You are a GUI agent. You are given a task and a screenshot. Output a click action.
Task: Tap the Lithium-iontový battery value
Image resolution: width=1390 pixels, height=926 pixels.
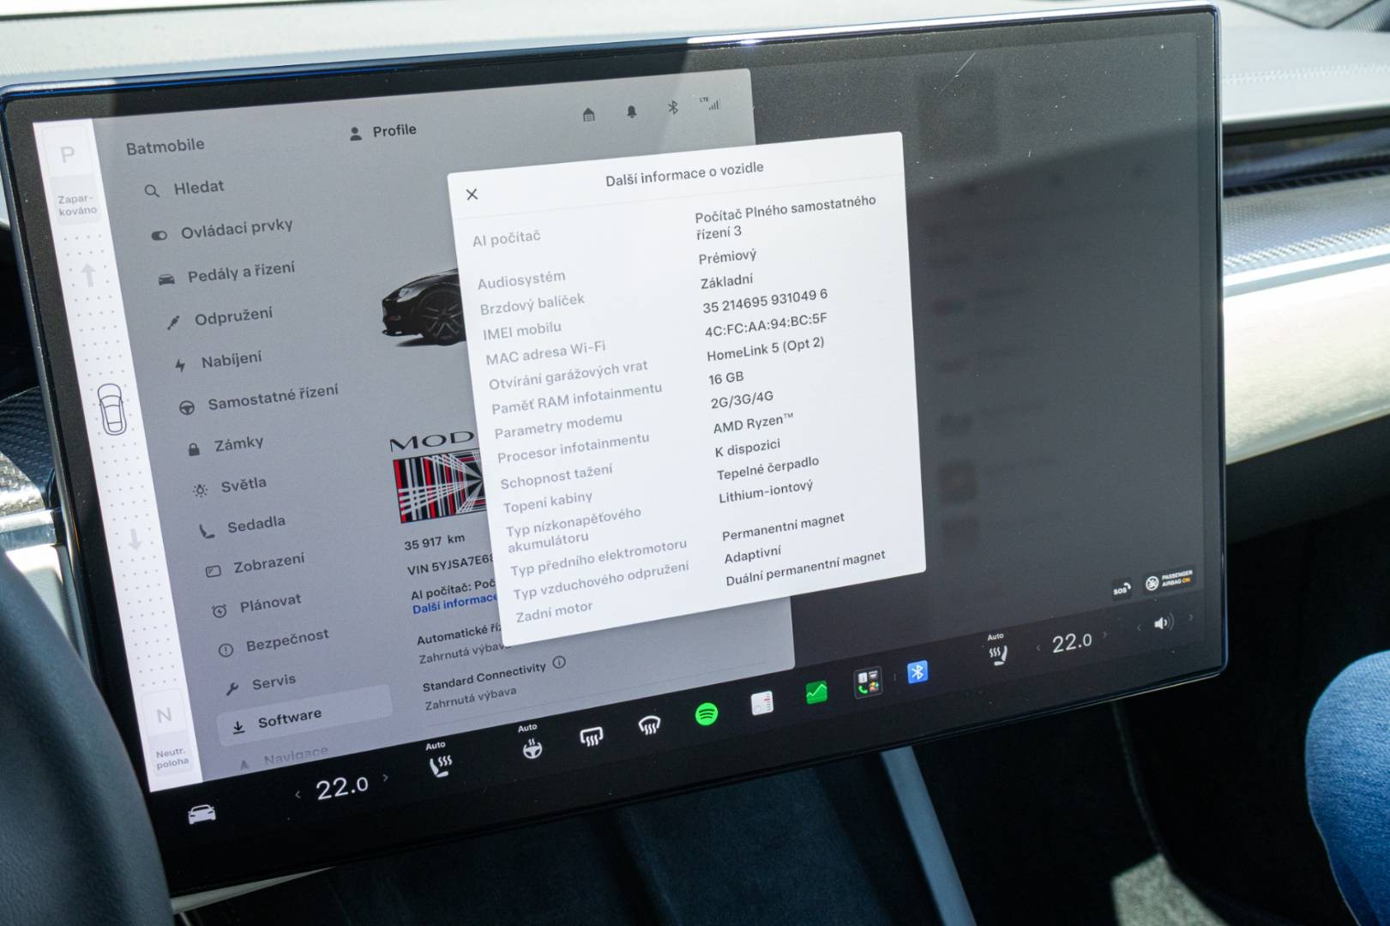click(x=766, y=491)
